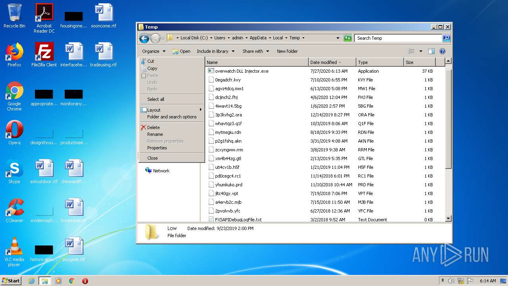Viewport: 508px width, 286px height.
Task: Sort files by Size column header
Action: point(419,62)
